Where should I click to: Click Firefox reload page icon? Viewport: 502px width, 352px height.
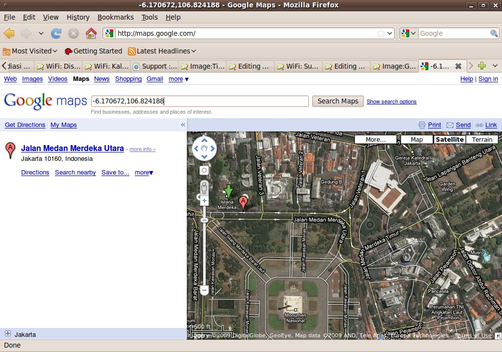(x=56, y=33)
